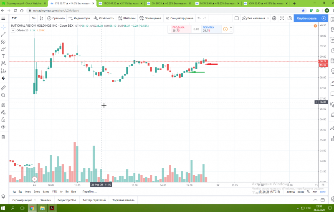Viewport: 334px width, 212px height.
Task: Open the prediction and measurement tools
Action: click(x=3, y=71)
